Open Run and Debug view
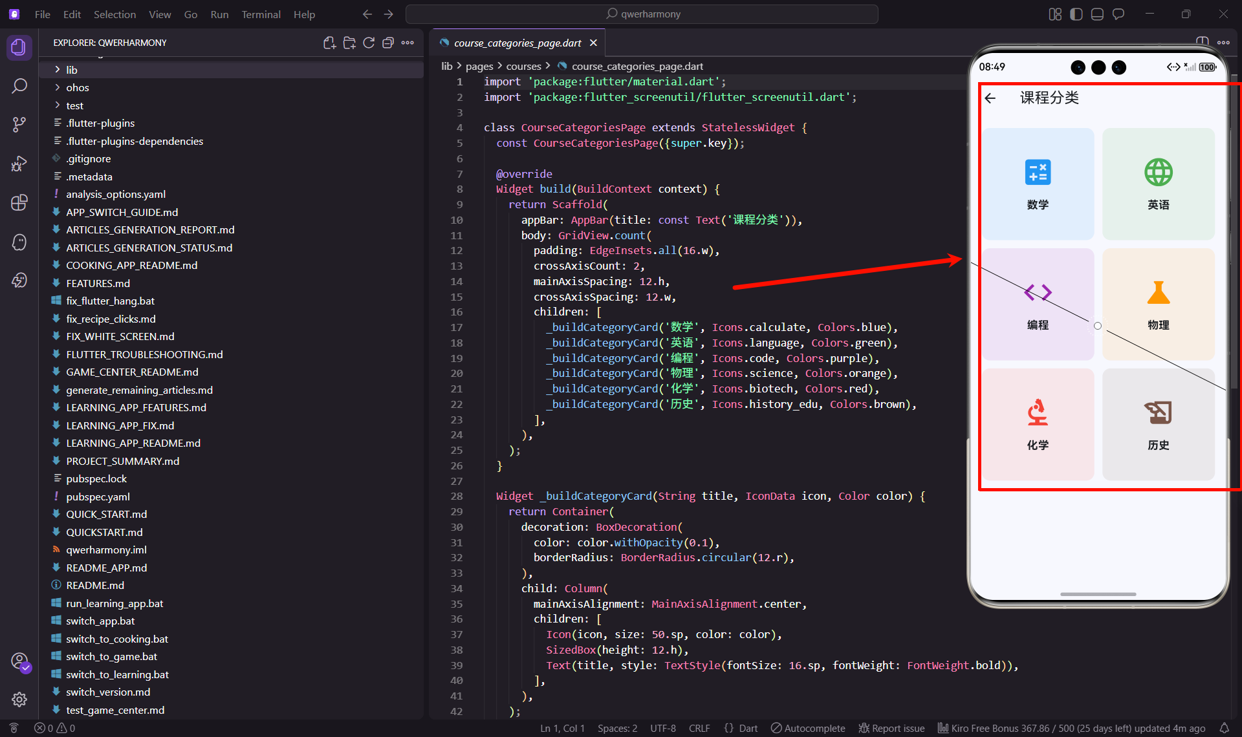 [19, 163]
